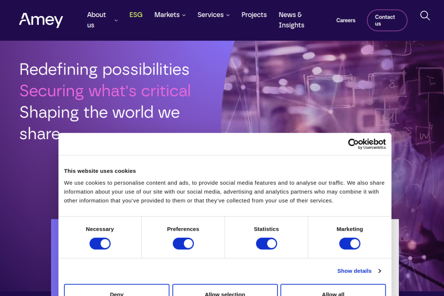Image resolution: width=444 pixels, height=296 pixels.
Task: Turn off the Statistics cookies switch
Action: 266,244
